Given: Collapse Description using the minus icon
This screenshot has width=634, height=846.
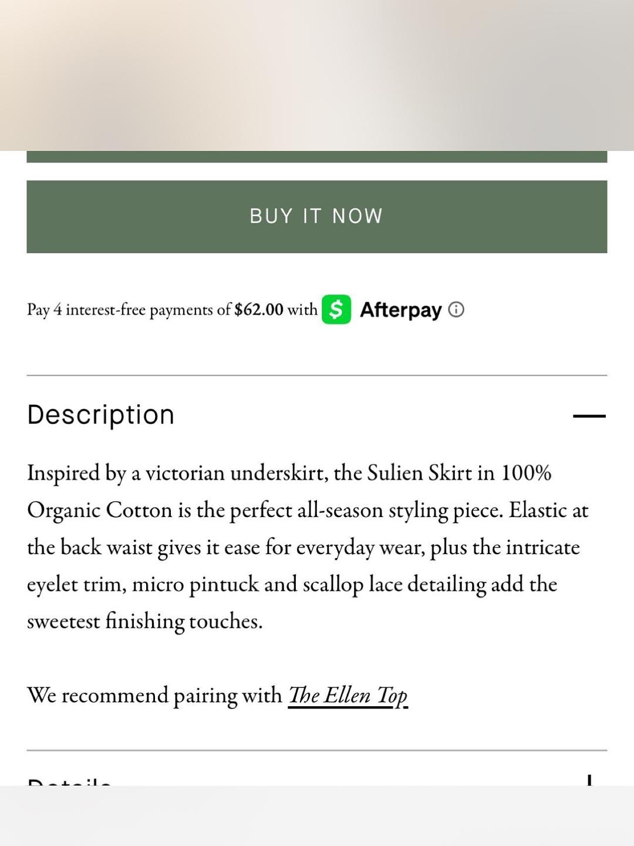Looking at the screenshot, I should (x=589, y=416).
